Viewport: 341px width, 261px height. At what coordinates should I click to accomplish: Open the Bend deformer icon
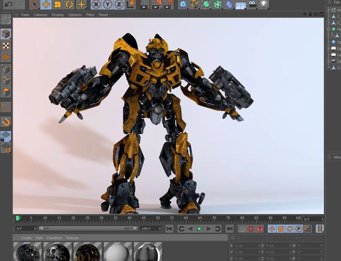[x=229, y=4]
